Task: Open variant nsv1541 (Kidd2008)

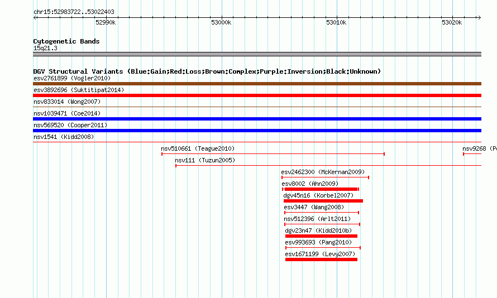Action: coord(64,137)
